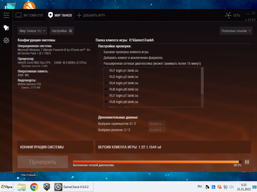This screenshot has width=257, height=192.
Task: Open the notifications bell in the sidebar
Action: click(6, 28)
